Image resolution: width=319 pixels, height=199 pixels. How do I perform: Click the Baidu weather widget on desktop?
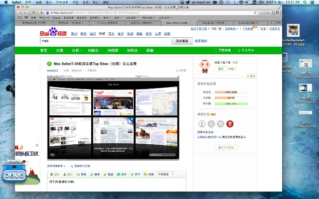[18, 174]
